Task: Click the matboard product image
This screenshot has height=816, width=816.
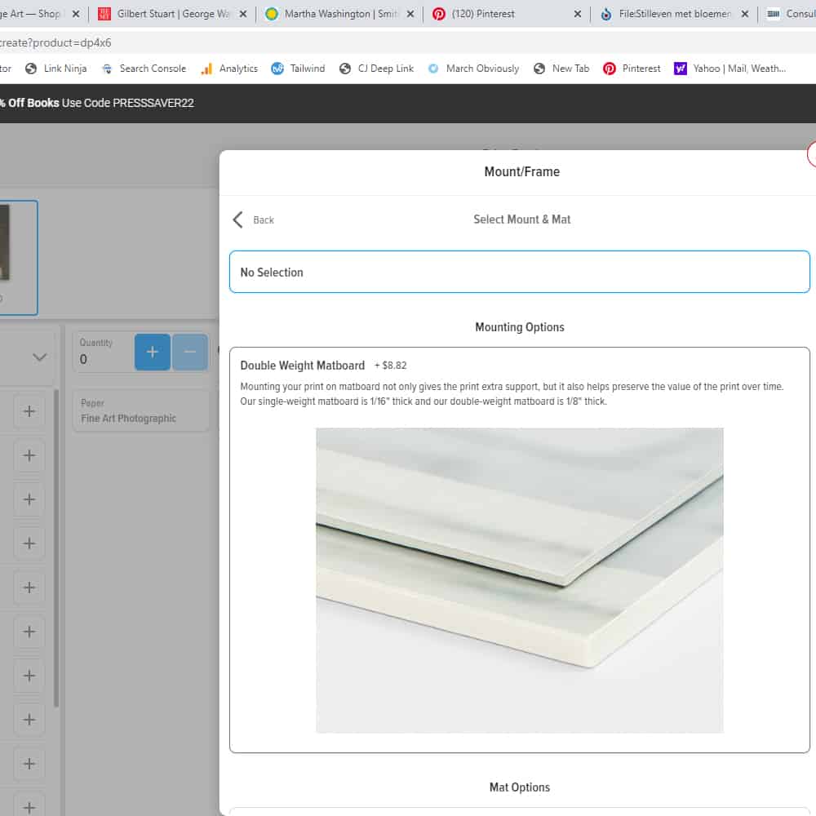Action: pyautogui.click(x=519, y=580)
